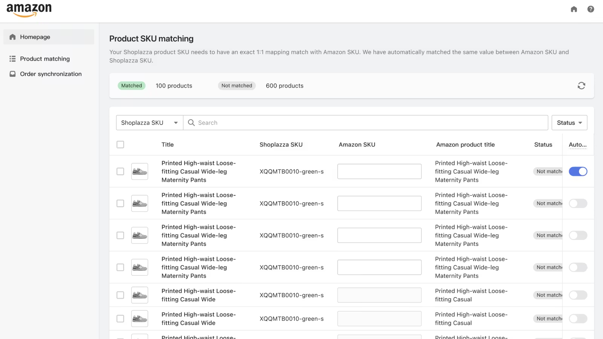Disable the first row auto toggle
Image resolution: width=603 pixels, height=339 pixels.
click(578, 171)
